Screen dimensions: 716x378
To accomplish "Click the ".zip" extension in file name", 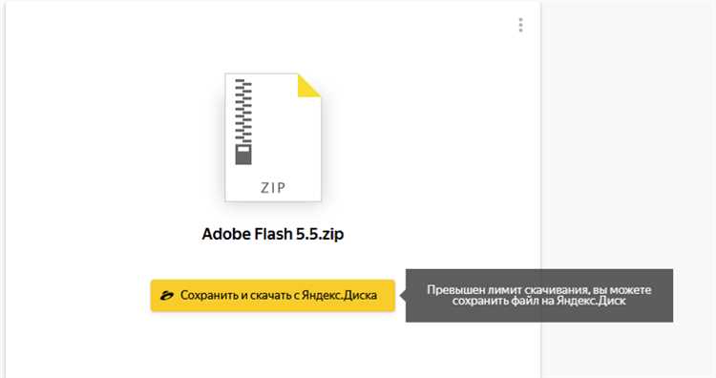I will 331,234.
